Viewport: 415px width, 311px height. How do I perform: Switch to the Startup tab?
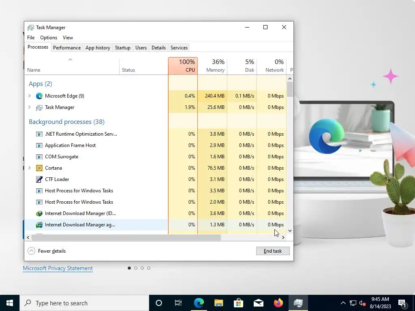click(122, 48)
